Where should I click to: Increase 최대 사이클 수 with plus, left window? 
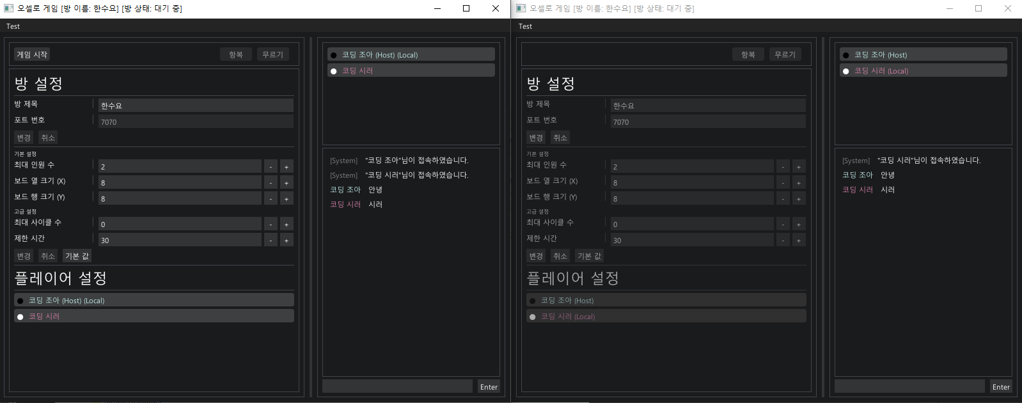pos(287,224)
